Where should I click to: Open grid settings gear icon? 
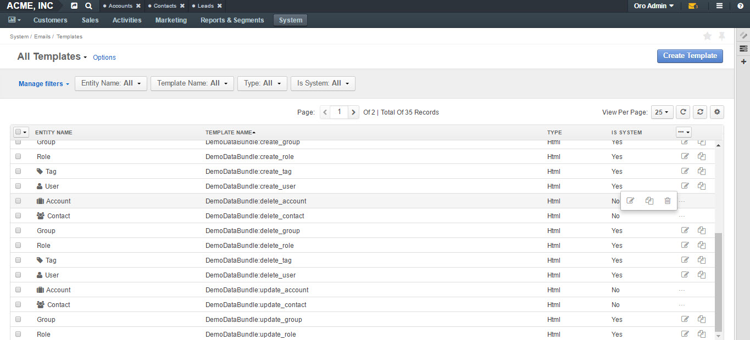tap(717, 112)
